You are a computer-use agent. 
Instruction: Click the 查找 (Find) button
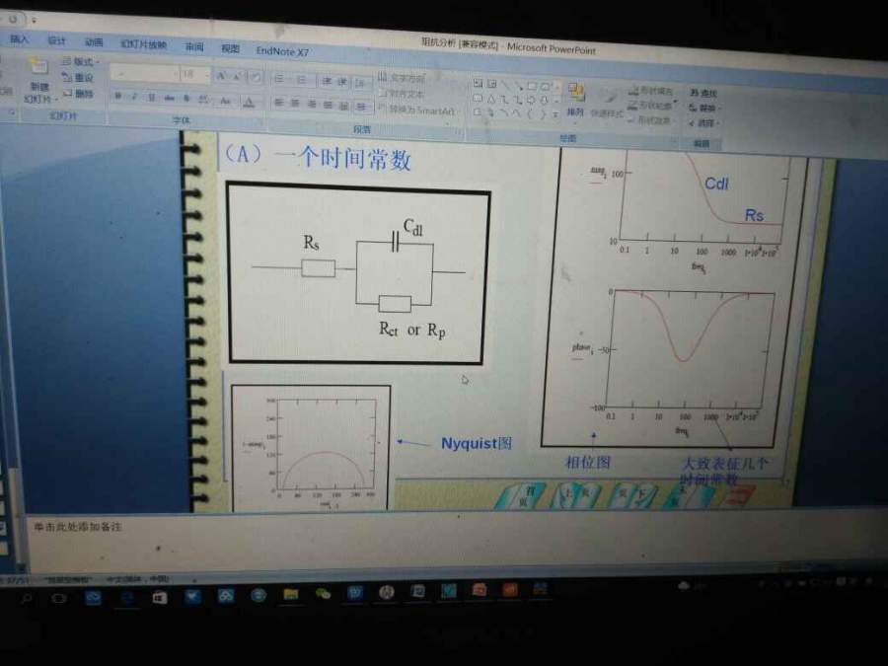703,93
